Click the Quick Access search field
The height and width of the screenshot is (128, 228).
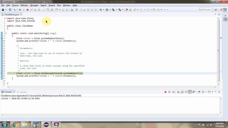(x=204, y=10)
